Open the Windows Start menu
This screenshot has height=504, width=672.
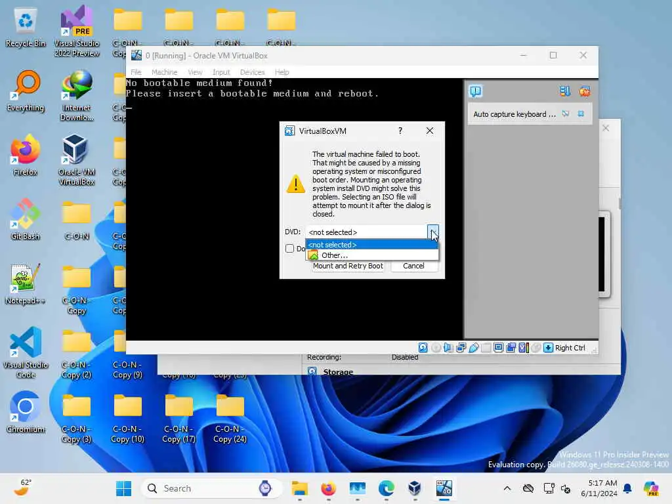coord(124,488)
